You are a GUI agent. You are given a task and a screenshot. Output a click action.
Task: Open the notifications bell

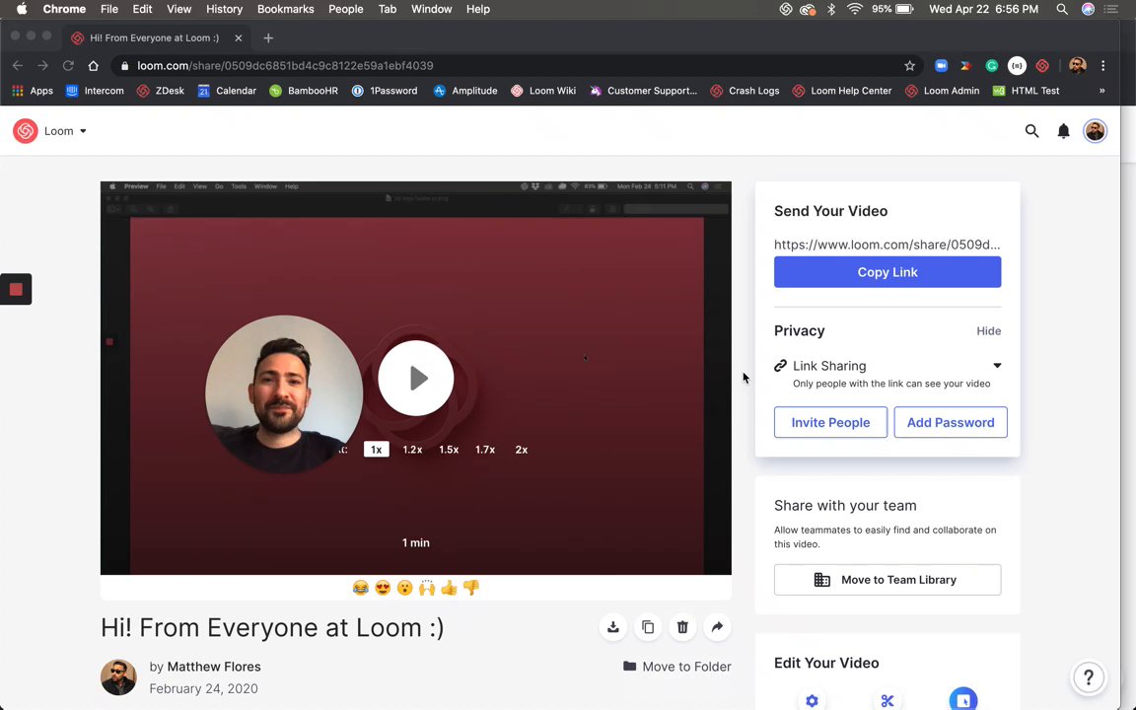[x=1064, y=131]
